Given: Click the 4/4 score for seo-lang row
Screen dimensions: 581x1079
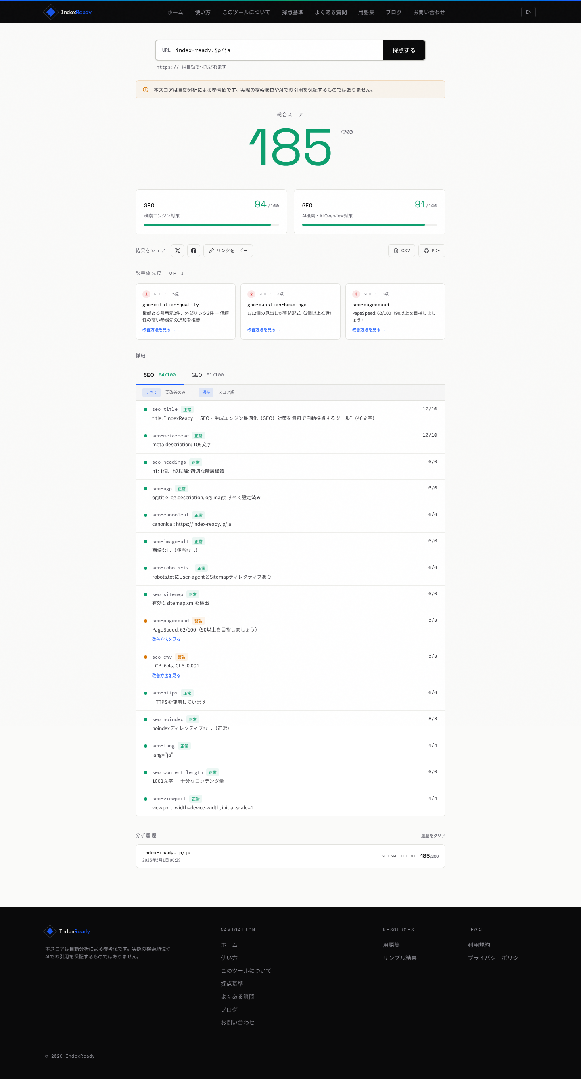Looking at the screenshot, I should coord(433,745).
